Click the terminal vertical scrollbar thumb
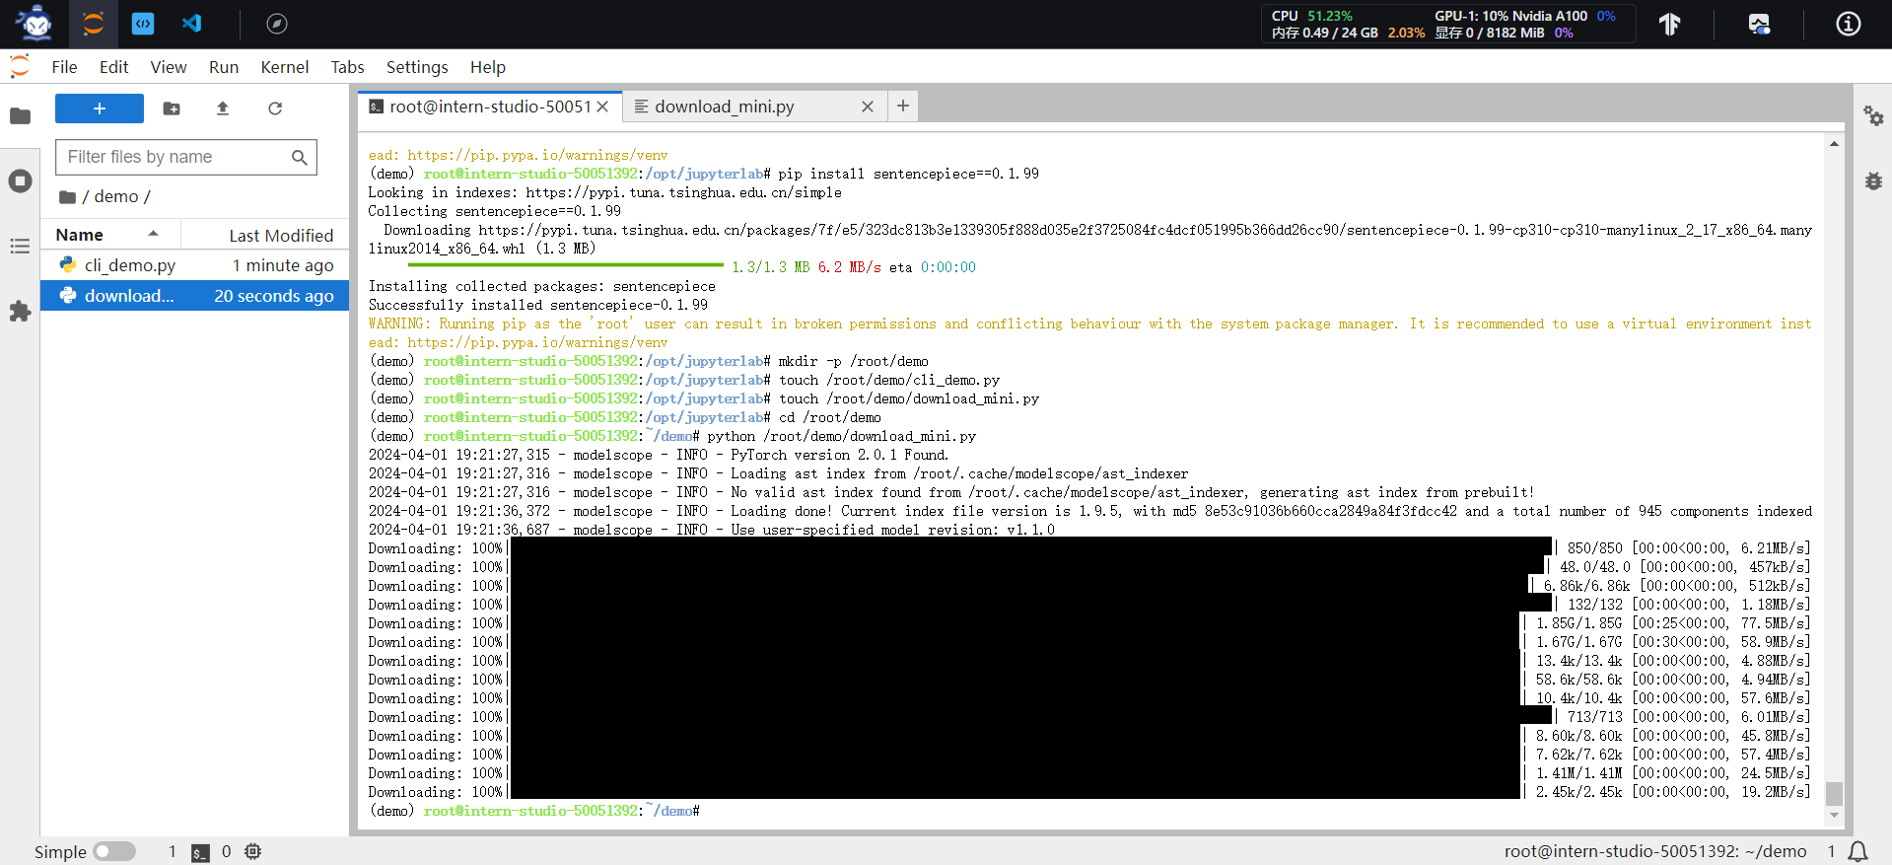 [x=1834, y=793]
